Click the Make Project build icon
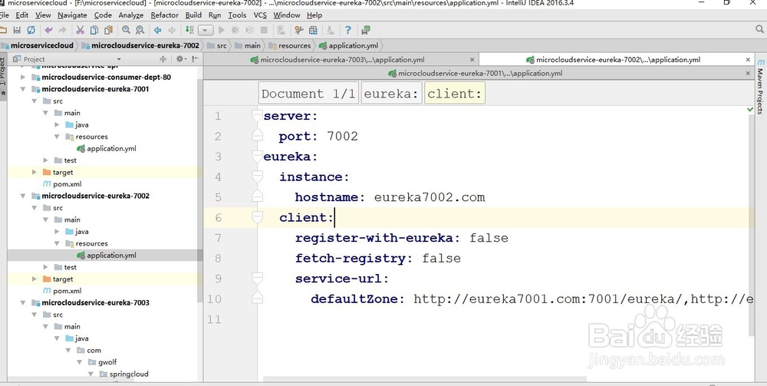767x386 pixels. point(189,31)
